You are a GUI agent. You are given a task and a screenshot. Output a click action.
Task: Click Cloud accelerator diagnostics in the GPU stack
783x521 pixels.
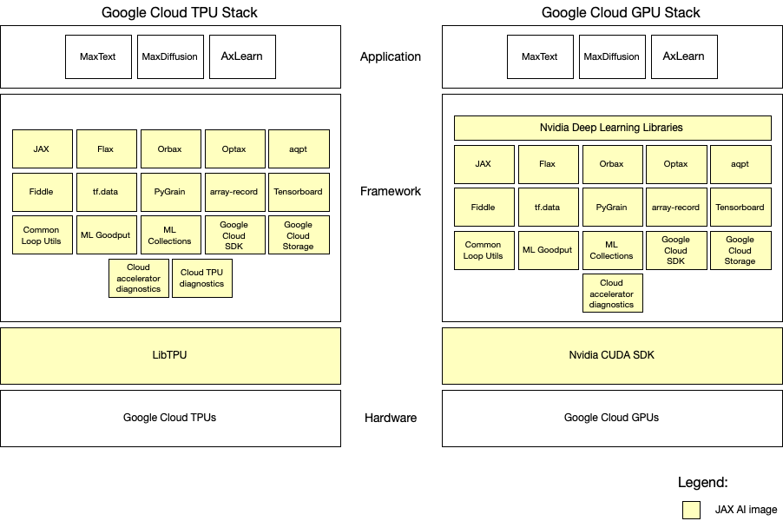point(613,293)
